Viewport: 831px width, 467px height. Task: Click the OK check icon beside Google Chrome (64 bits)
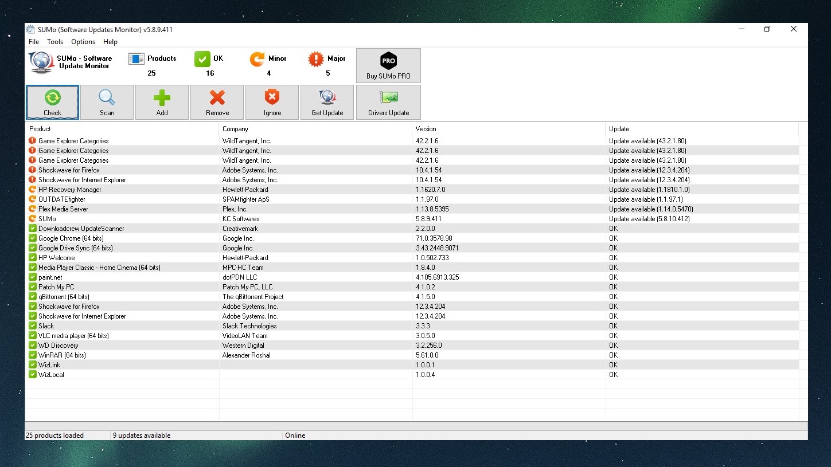[33, 238]
